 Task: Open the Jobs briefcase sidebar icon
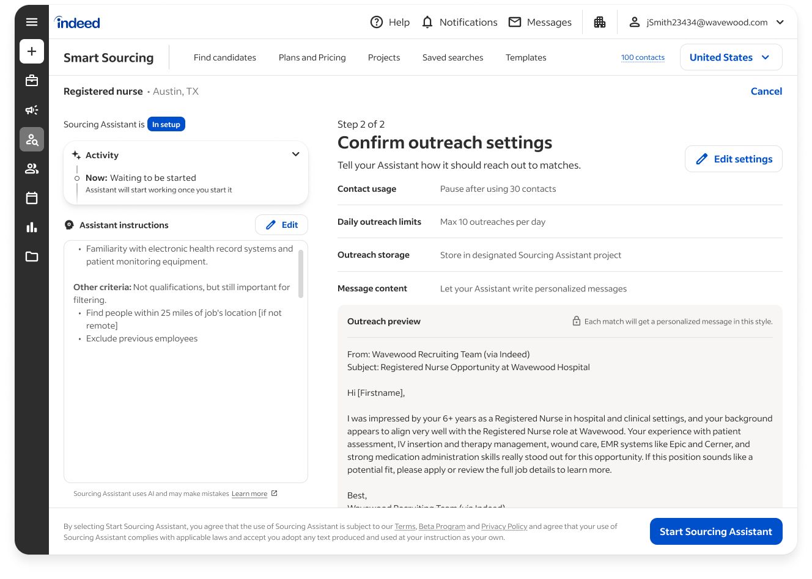click(32, 81)
